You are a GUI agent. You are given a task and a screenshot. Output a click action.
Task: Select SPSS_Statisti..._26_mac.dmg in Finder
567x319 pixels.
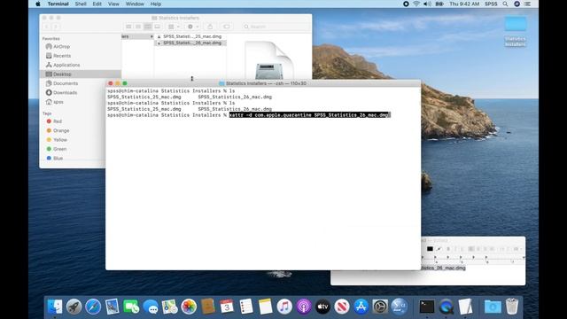190,43
